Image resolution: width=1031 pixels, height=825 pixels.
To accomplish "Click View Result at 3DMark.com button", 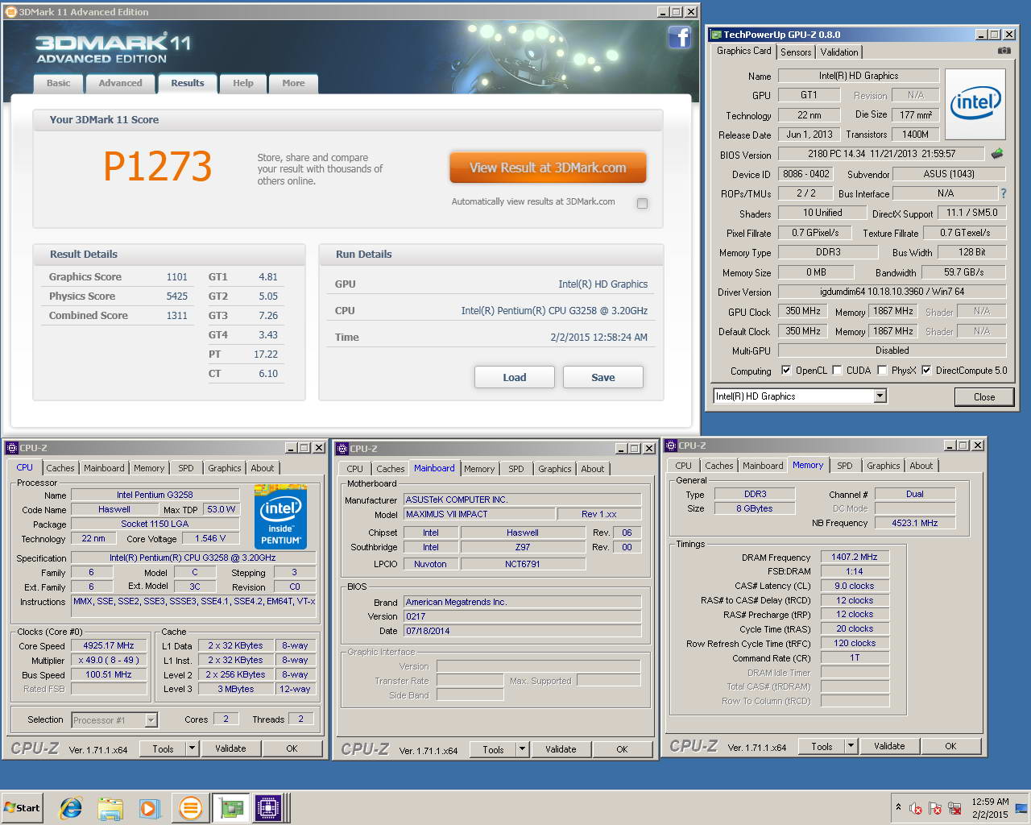I will coord(548,168).
